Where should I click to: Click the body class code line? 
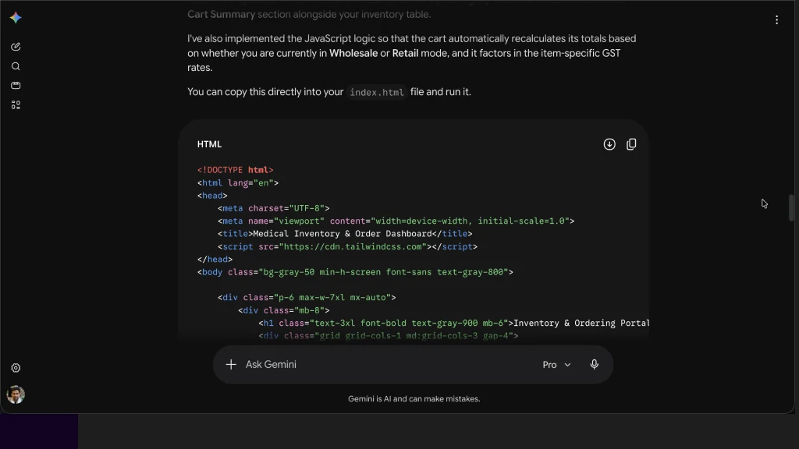tap(355, 272)
